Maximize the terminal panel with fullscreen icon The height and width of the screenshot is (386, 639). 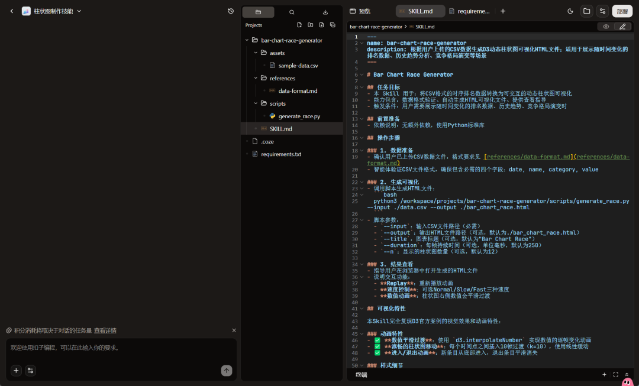[615, 375]
